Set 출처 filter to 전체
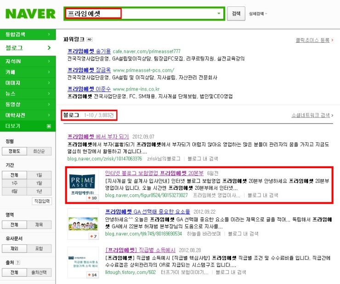This screenshot has height=284, width=340. [14, 273]
